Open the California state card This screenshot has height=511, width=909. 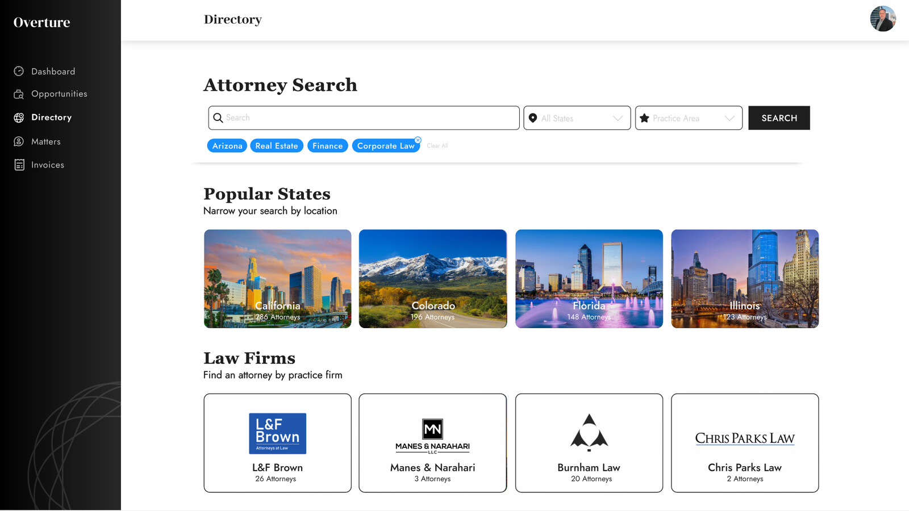click(277, 279)
